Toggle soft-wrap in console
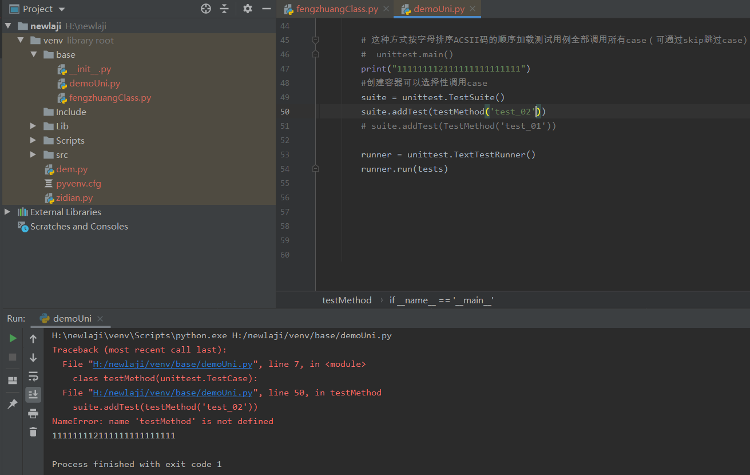The image size is (750, 475). [33, 376]
